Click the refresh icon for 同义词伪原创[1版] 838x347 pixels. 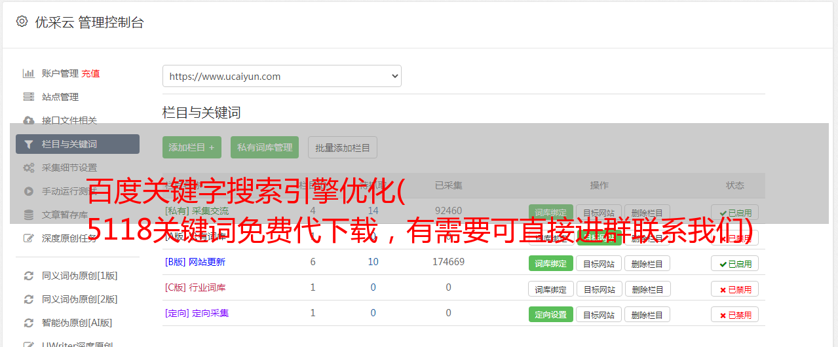[x=28, y=276]
